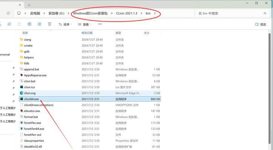Image resolution: width=273 pixels, height=150 pixels.
Task: Open the See more (three dots) menu
Action: point(100,24)
